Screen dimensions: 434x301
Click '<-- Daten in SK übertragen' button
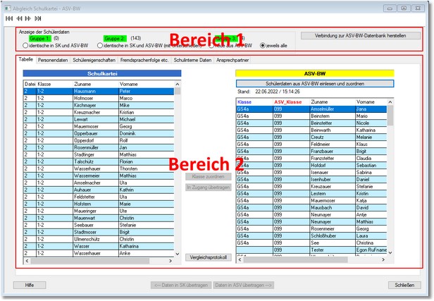[x=181, y=285]
